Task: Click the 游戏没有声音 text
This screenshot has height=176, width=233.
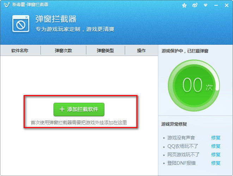Action: coord(181,138)
